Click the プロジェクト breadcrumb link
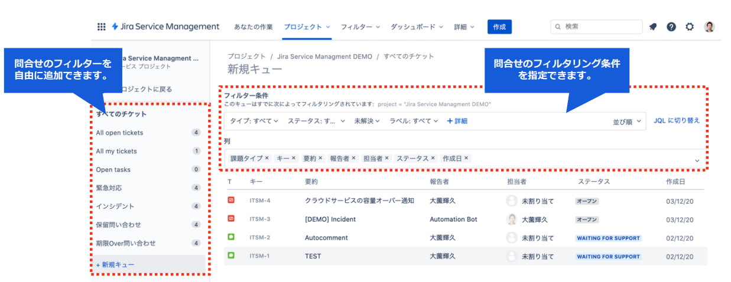The width and height of the screenshot is (731, 282). [x=246, y=57]
